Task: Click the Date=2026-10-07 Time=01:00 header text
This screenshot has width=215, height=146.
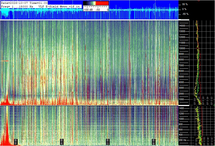Action: click(x=24, y=3)
